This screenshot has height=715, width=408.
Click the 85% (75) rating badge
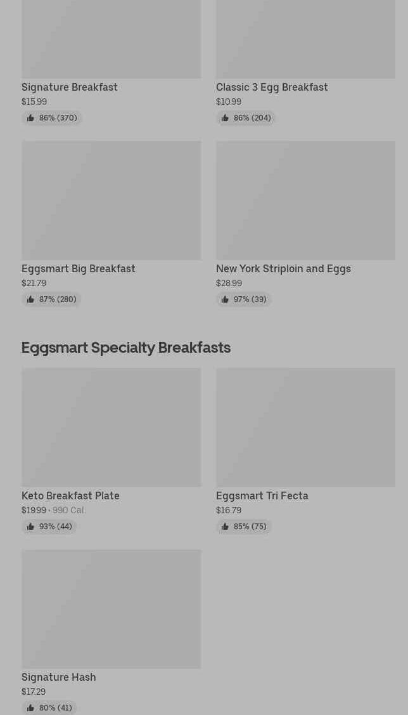(x=244, y=527)
